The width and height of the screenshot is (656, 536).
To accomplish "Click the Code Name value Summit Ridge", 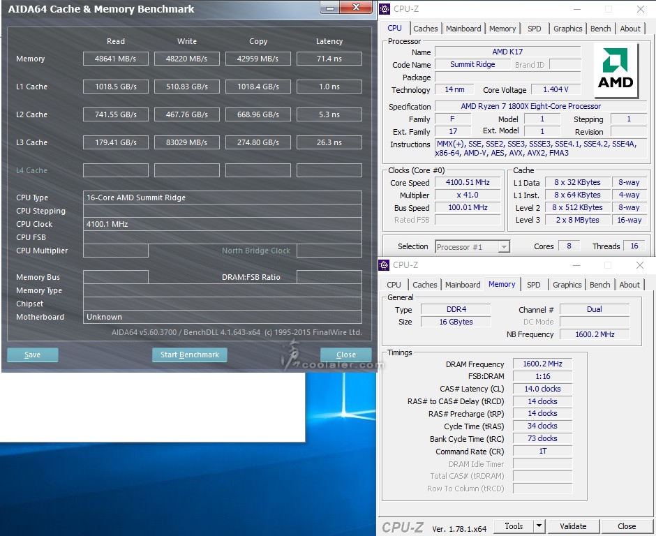I will tap(472, 64).
